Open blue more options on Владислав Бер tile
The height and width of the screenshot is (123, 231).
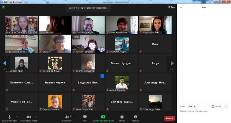tap(102, 76)
